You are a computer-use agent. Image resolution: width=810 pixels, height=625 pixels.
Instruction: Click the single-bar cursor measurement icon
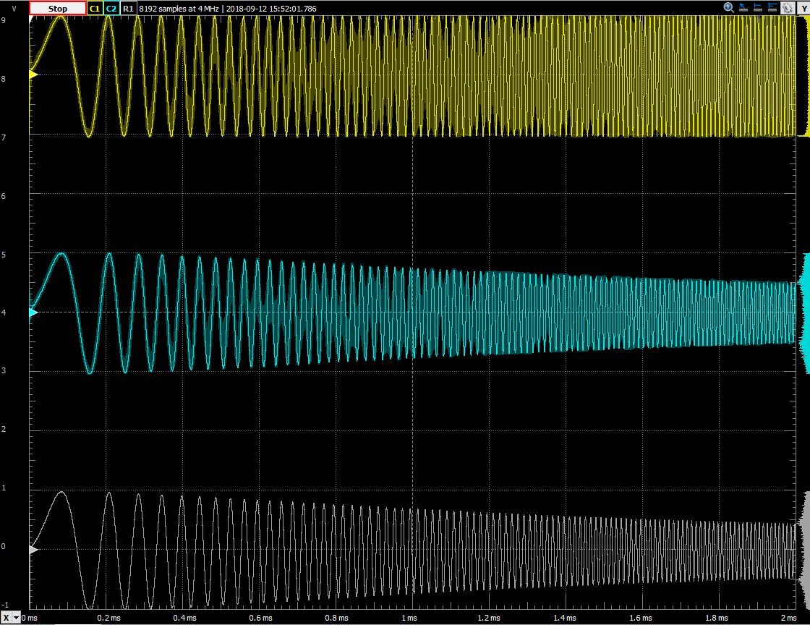tap(758, 8)
